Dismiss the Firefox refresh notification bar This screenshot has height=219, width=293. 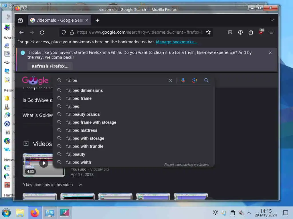click(x=270, y=53)
